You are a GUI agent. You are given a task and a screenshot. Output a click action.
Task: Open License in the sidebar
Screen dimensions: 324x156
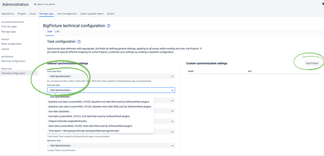tap(5, 49)
